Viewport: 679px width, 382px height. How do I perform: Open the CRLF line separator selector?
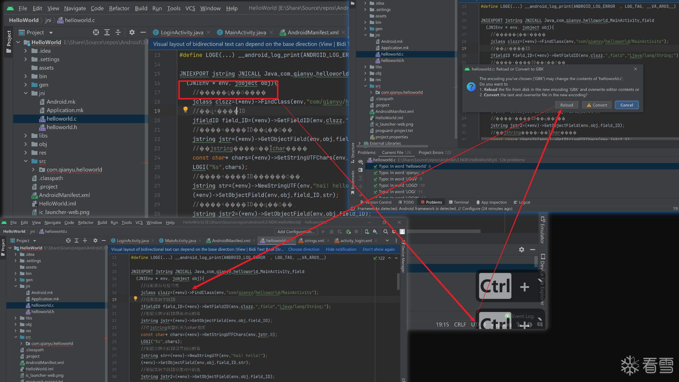pyautogui.click(x=460, y=324)
